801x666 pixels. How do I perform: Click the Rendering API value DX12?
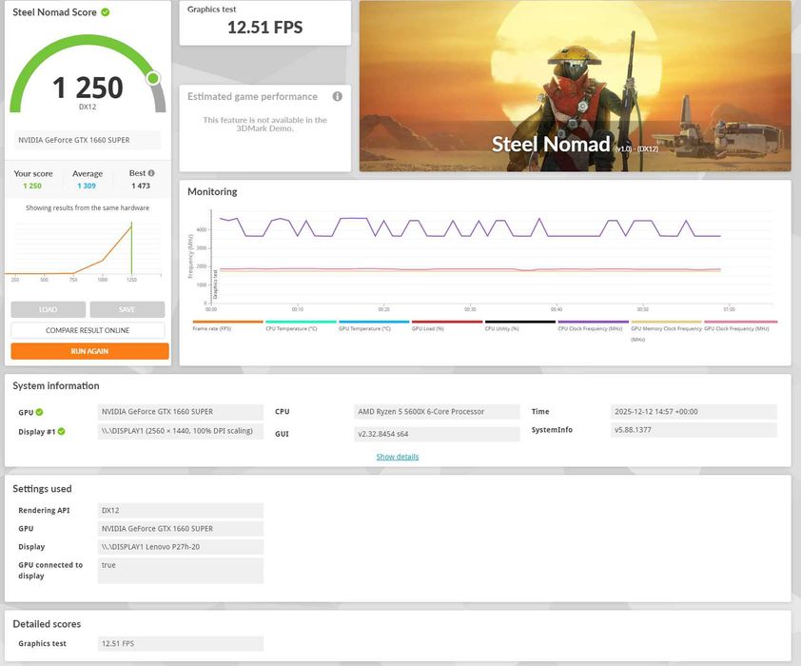[x=181, y=510]
